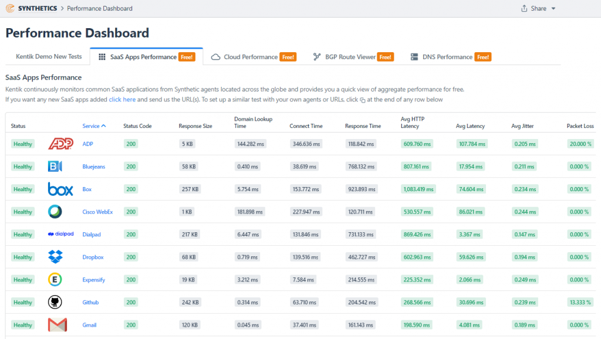Image resolution: width=601 pixels, height=339 pixels.
Task: Click the Dialpad logo icon
Action: pos(60,234)
